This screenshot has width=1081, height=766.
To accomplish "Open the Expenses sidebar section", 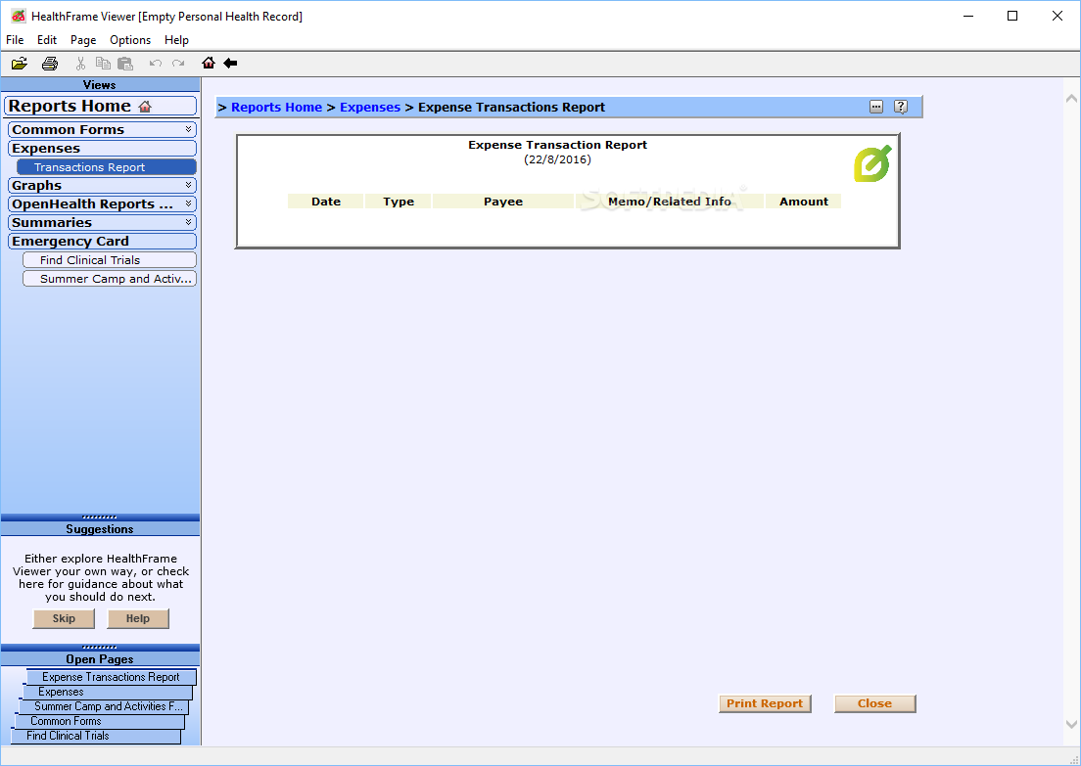I will coord(102,148).
